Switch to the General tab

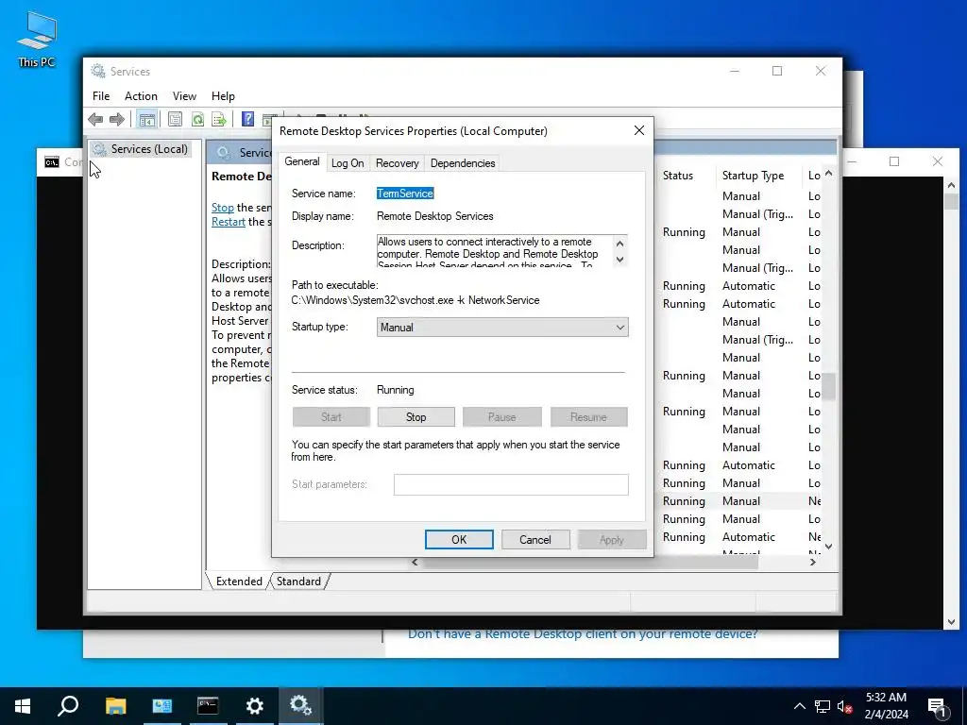301,161
